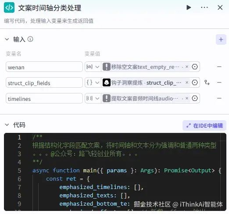Screen dimensions: 229x214
Task: Delete the timelines input row
Action: (x=219, y=98)
